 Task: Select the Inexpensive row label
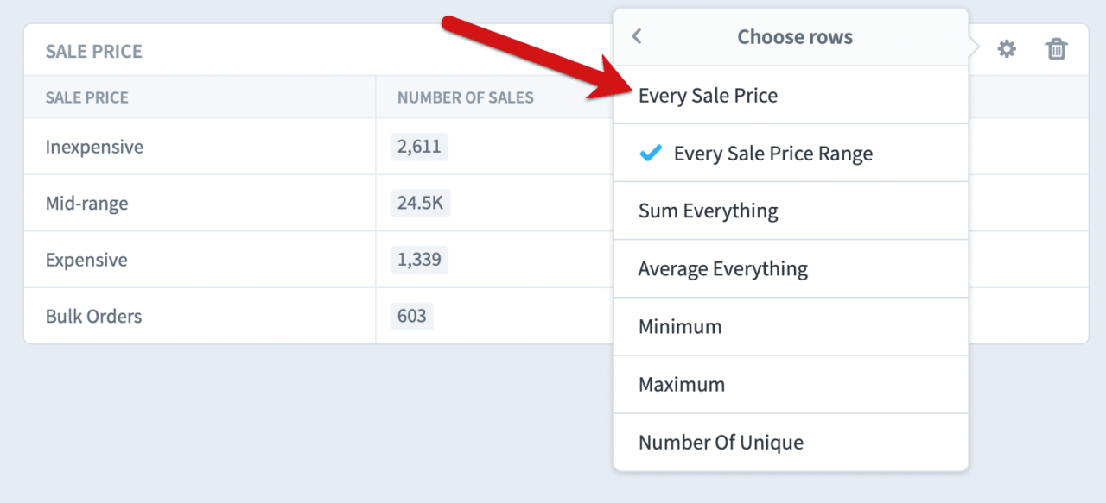coord(94,147)
